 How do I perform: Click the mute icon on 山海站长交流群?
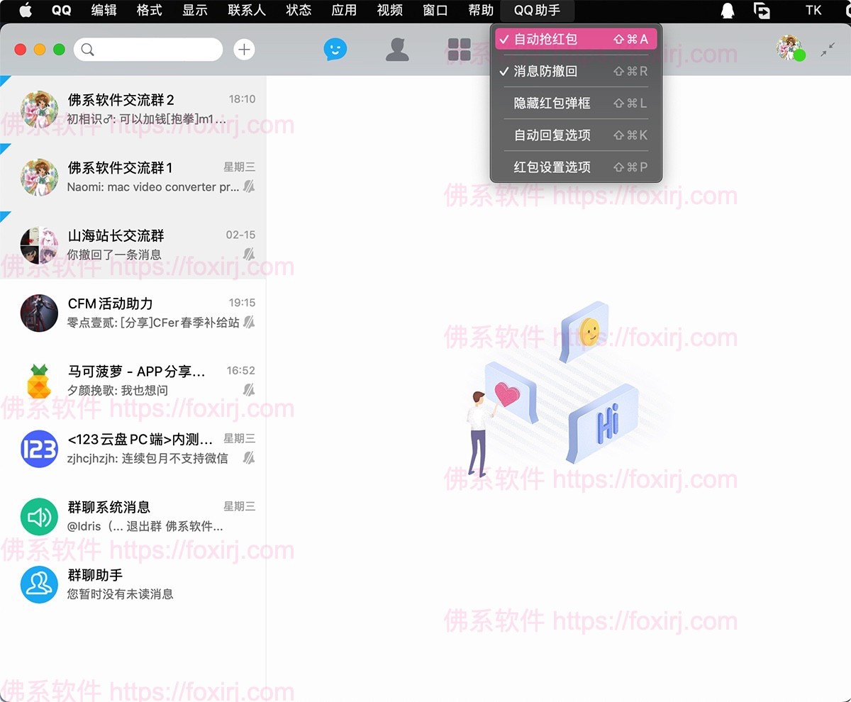point(248,255)
